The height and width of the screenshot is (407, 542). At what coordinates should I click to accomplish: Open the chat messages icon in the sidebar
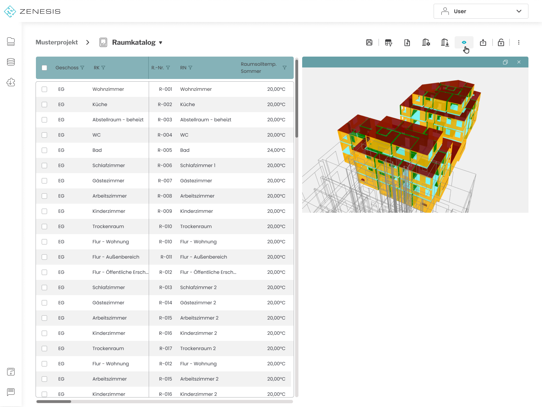(11, 392)
